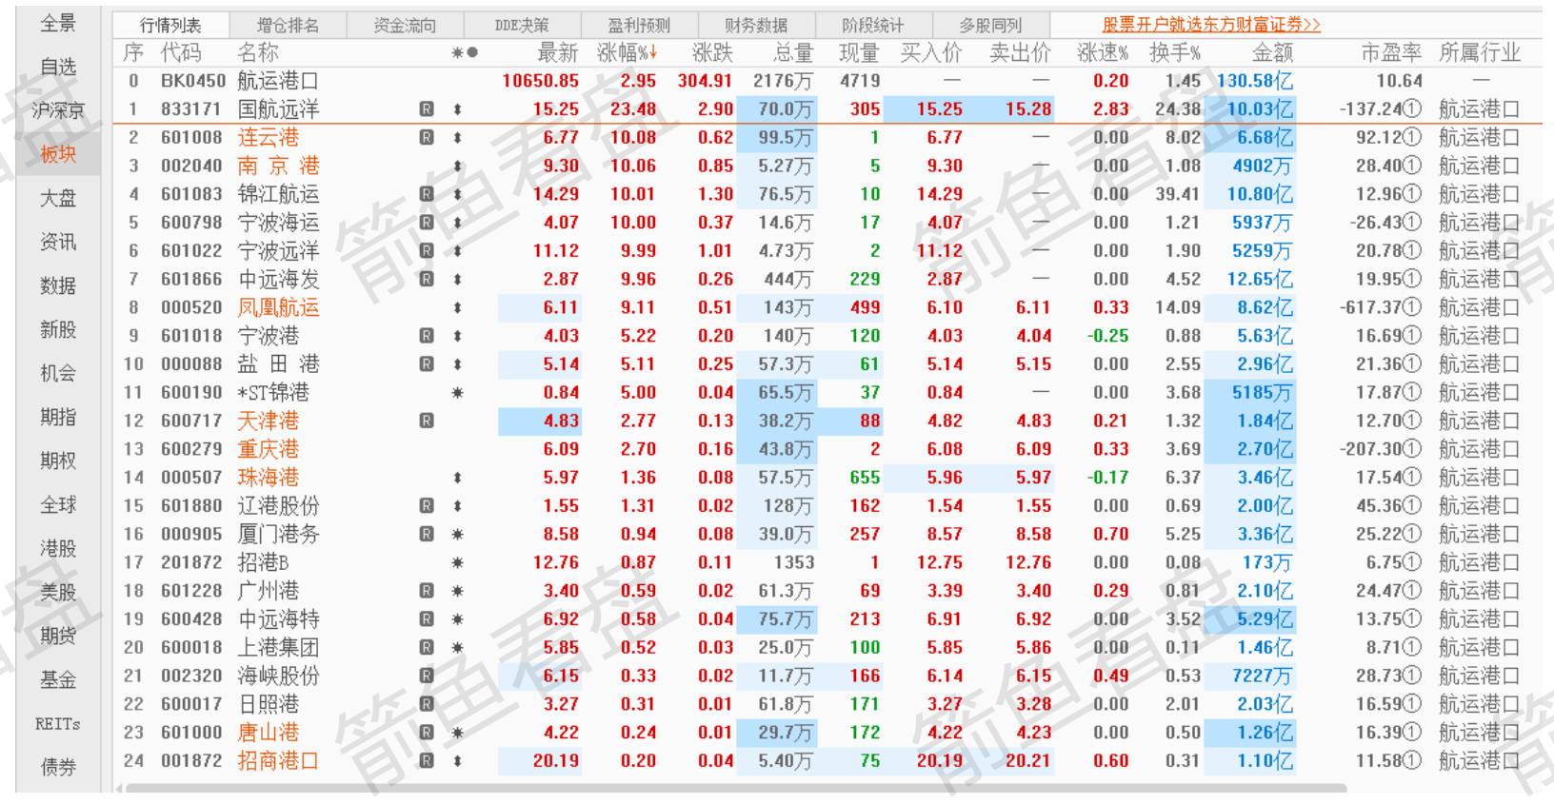The width and height of the screenshot is (1554, 804).
Task: Click the R badge in 天津港 row
Action: pos(427,421)
